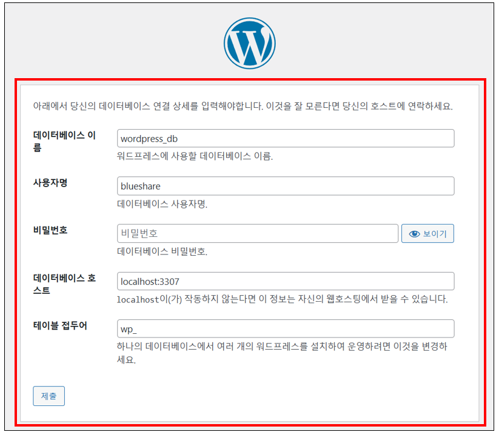Click the hint text 데이터베이스 사용자명.
This screenshot has width=496, height=432.
click(162, 204)
